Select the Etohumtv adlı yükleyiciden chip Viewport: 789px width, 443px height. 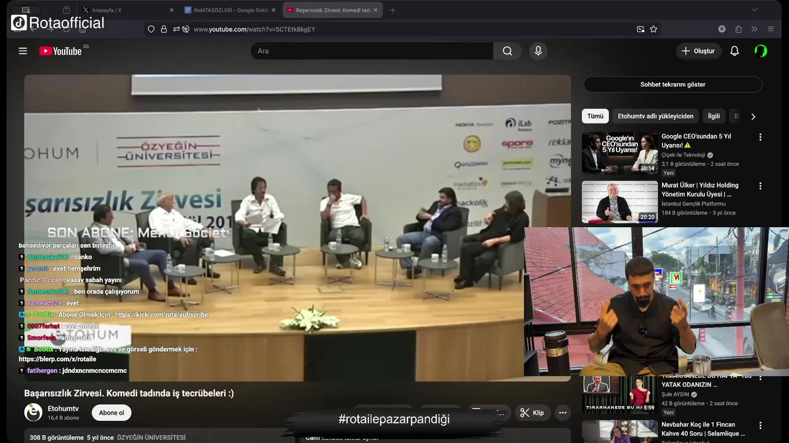[x=655, y=116]
